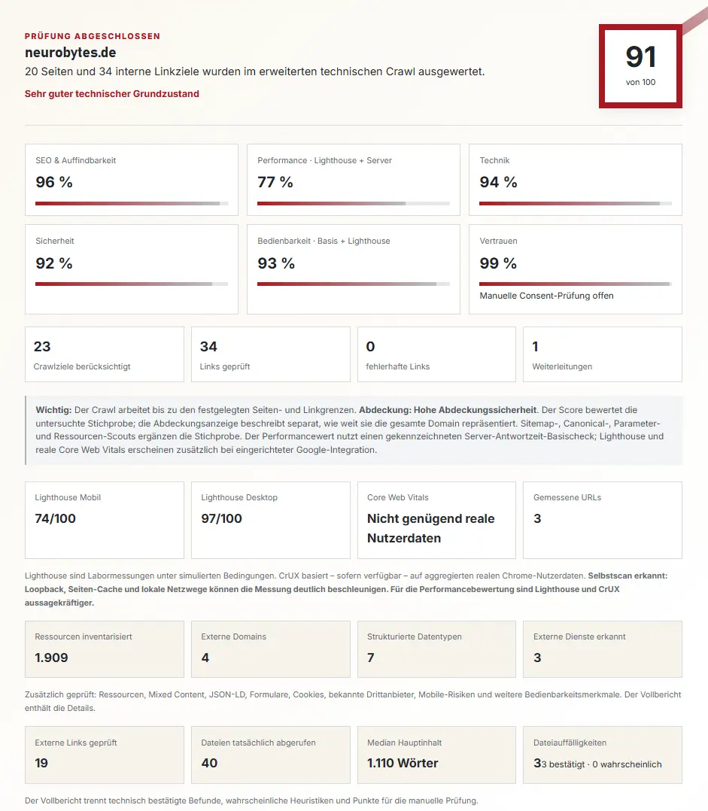
Task: Click the neurobytes.de domain heading
Action: [70, 52]
